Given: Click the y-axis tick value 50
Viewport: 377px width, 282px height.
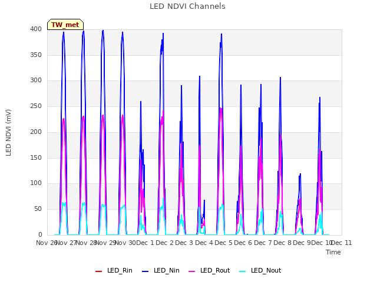Looking at the screenshot, I should pyautogui.click(x=38, y=209).
